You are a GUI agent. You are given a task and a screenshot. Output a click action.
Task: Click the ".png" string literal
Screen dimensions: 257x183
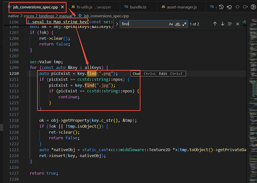(106, 74)
